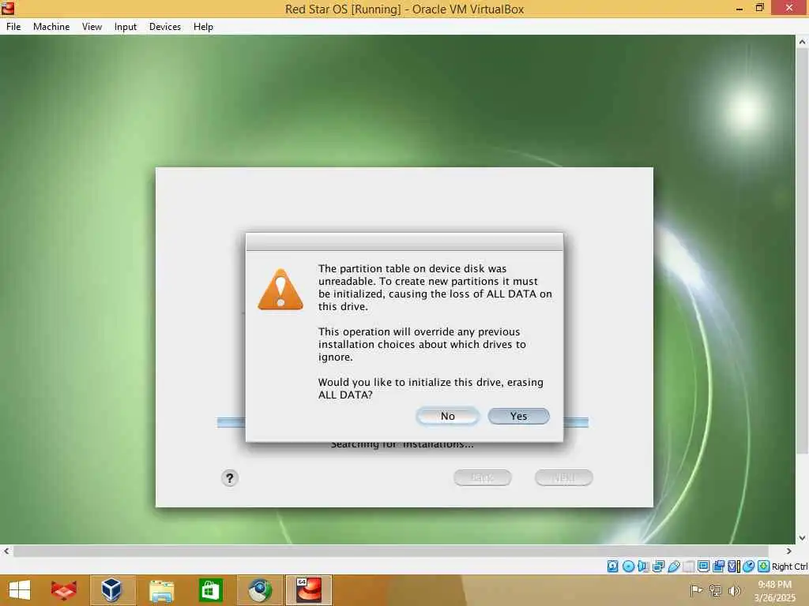Open File Explorer from taskbar
This screenshot has height=606, width=809.
coord(161,590)
